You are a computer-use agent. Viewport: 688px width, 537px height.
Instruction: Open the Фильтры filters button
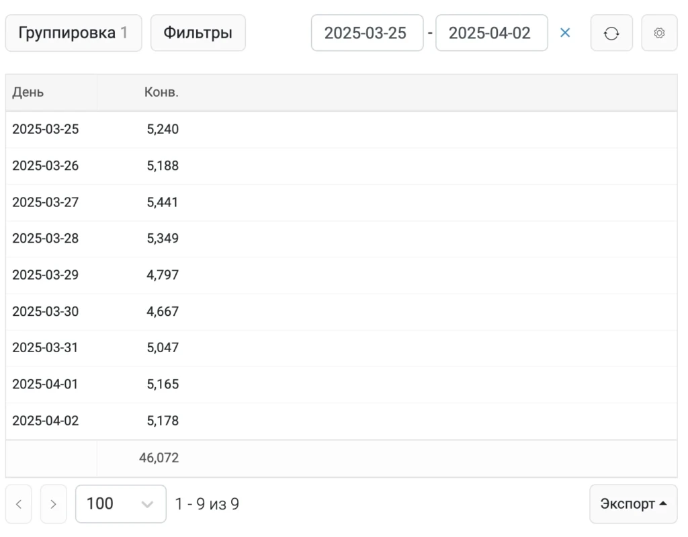198,33
